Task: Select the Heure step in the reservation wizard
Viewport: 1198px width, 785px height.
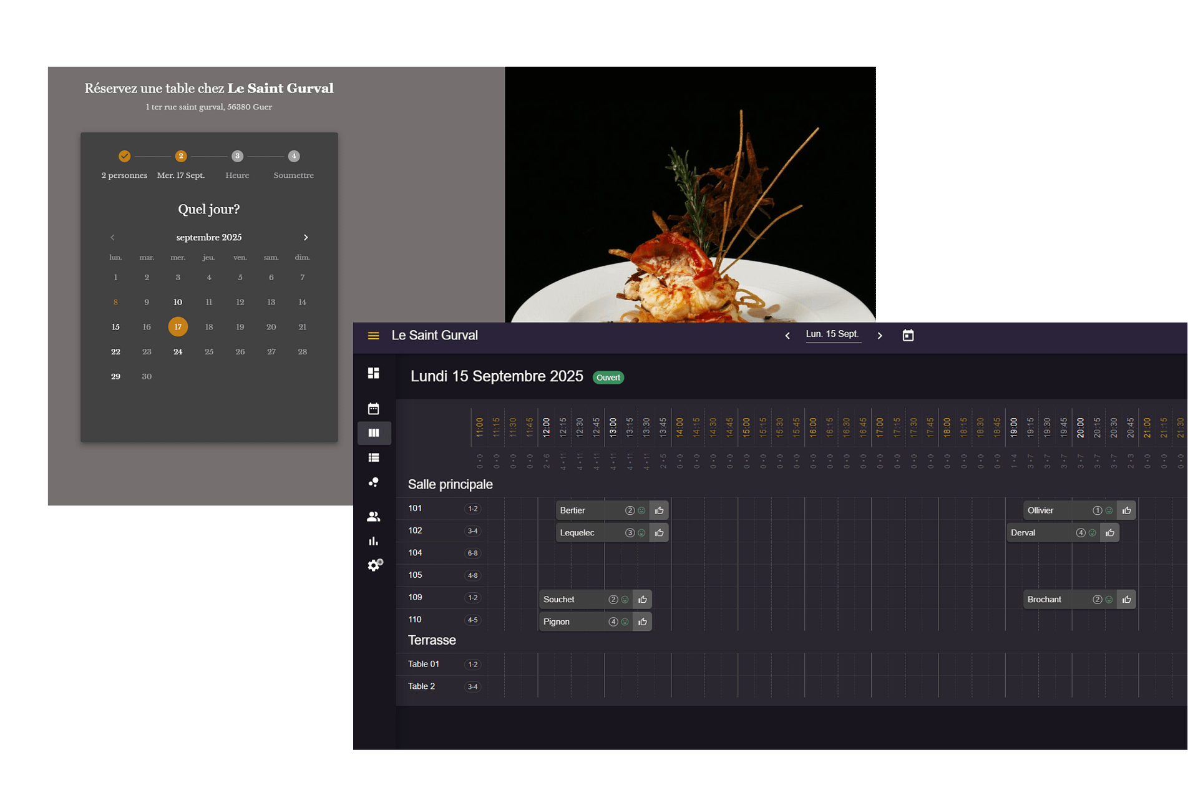Action: [237, 157]
